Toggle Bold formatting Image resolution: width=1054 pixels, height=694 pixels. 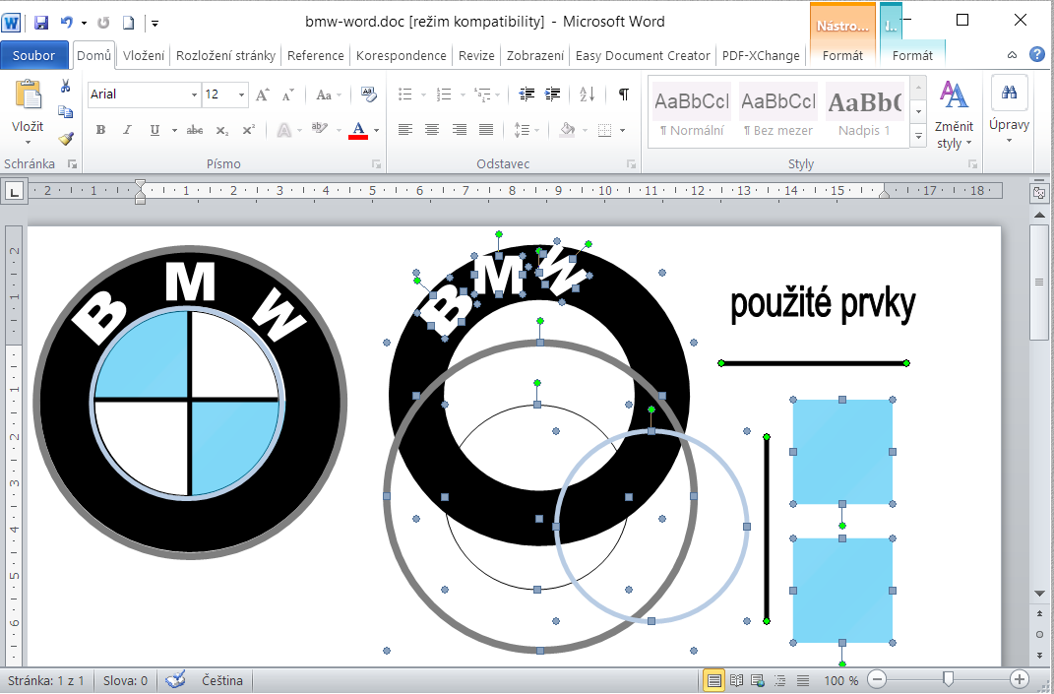click(x=100, y=130)
